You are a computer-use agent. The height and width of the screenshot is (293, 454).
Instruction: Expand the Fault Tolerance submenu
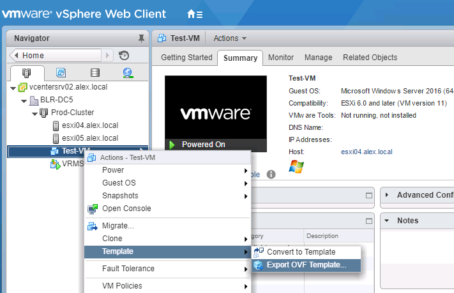tap(167, 269)
